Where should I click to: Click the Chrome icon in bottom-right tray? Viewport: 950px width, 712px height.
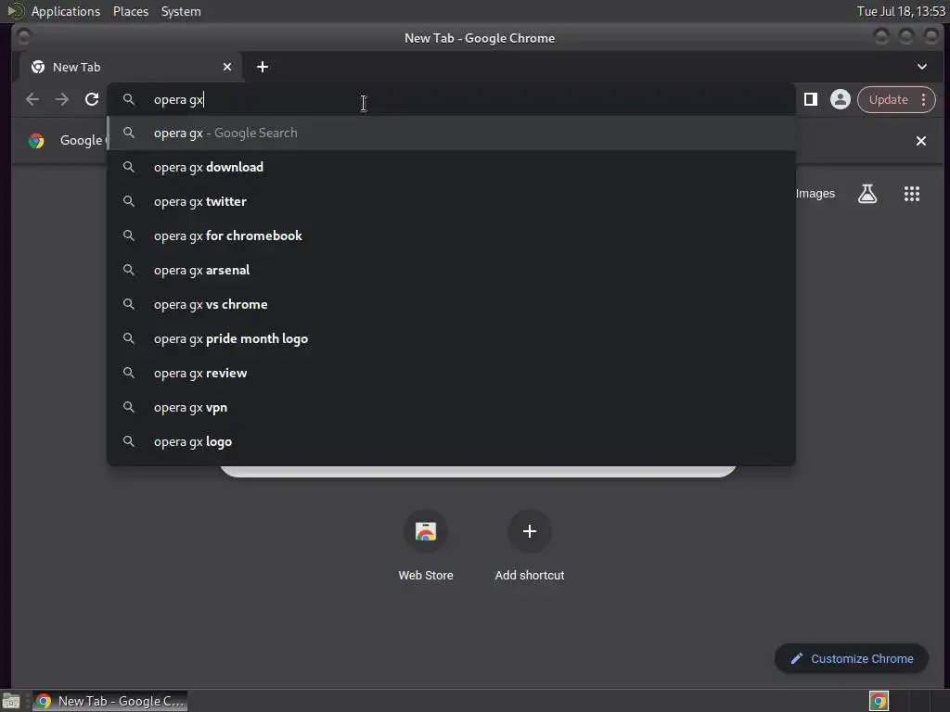pyautogui.click(x=879, y=701)
